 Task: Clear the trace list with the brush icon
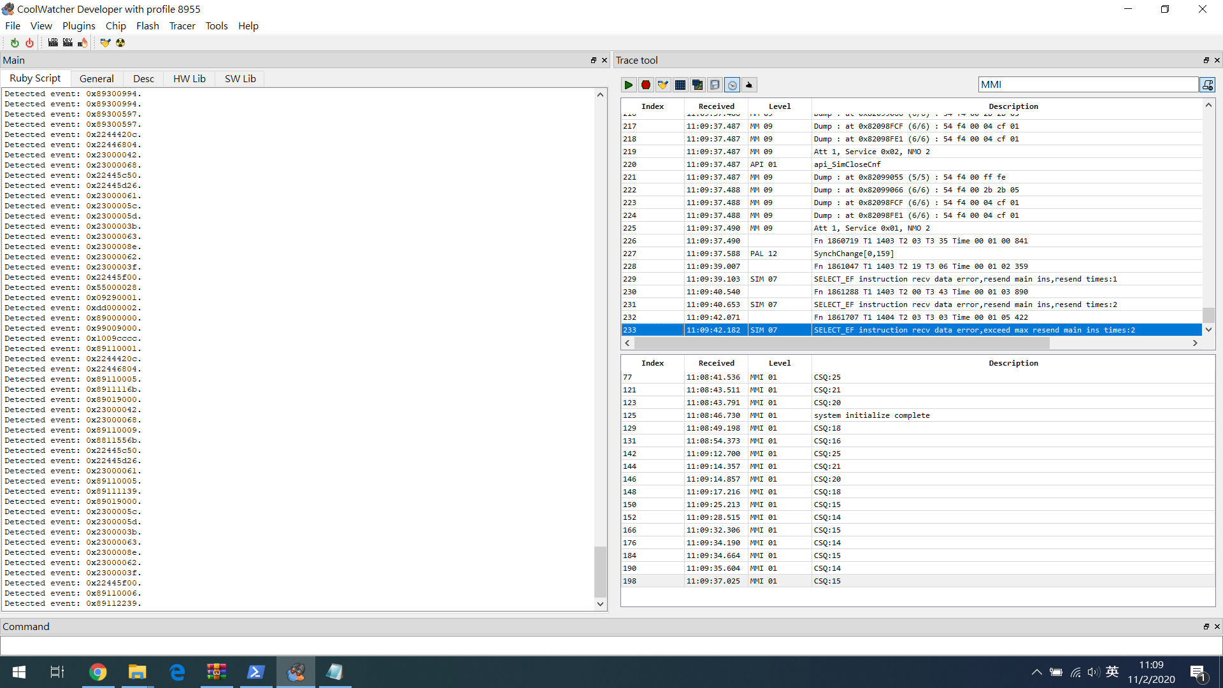663,85
